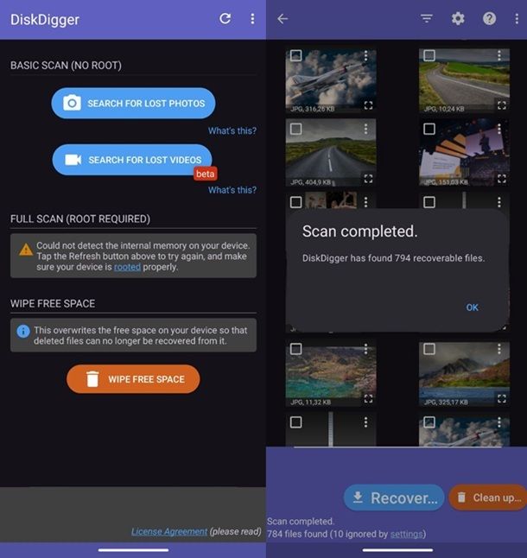Open the winding road photo JPG 10,24 KB
This screenshot has height=558, width=527.
click(x=465, y=81)
